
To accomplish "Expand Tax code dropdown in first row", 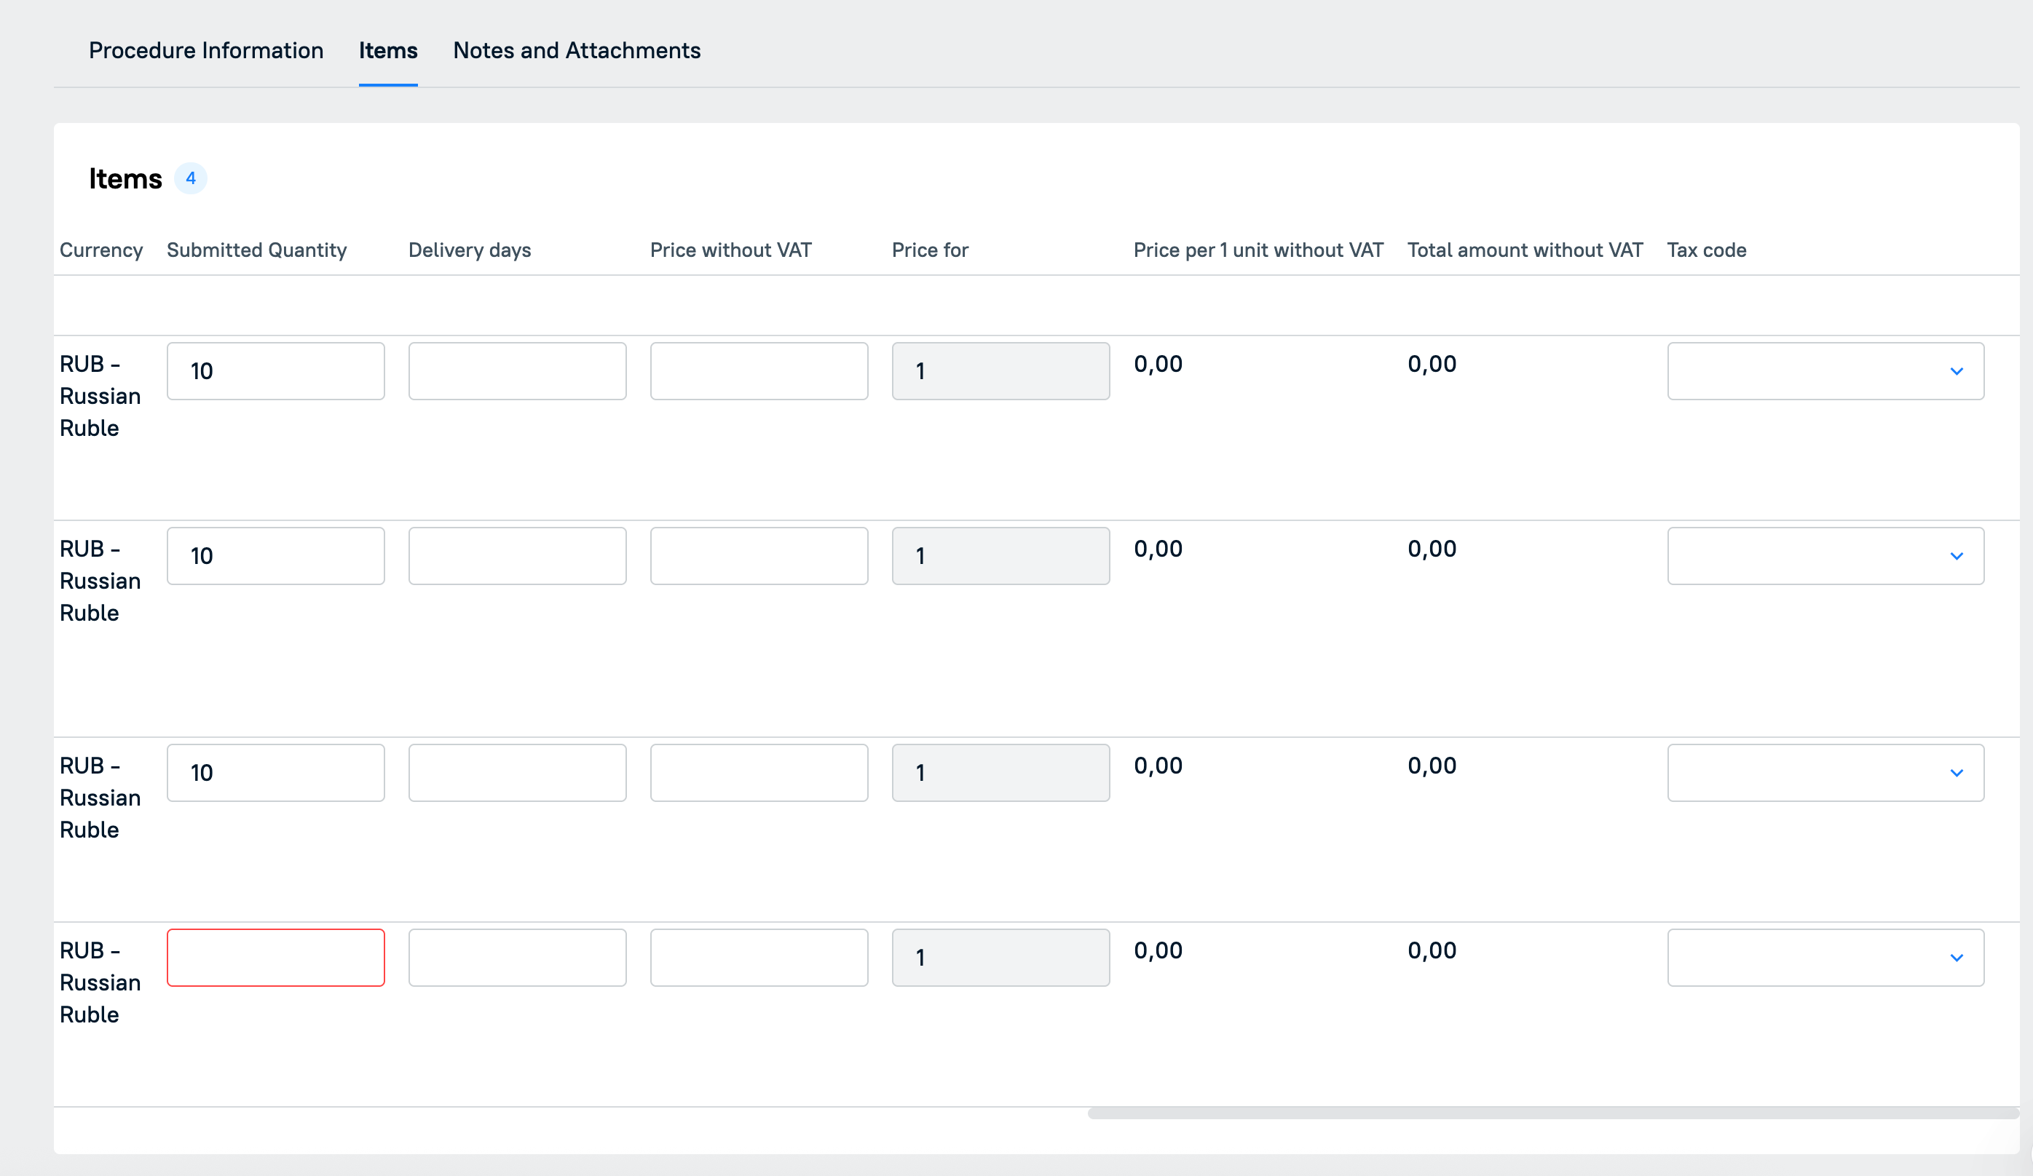I will [1825, 370].
